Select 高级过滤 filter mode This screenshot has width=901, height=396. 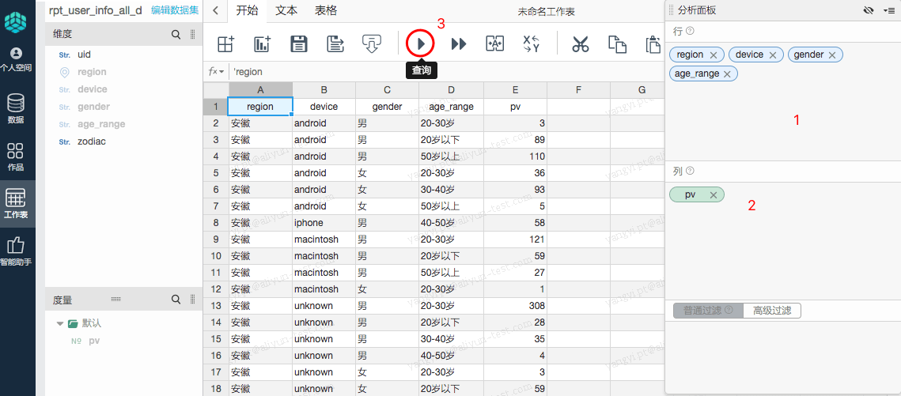772,311
